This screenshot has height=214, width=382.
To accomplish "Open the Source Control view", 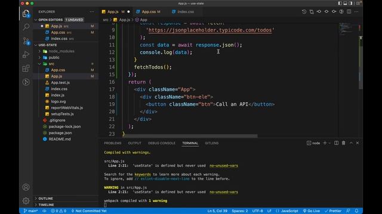I will click(x=26, y=41).
